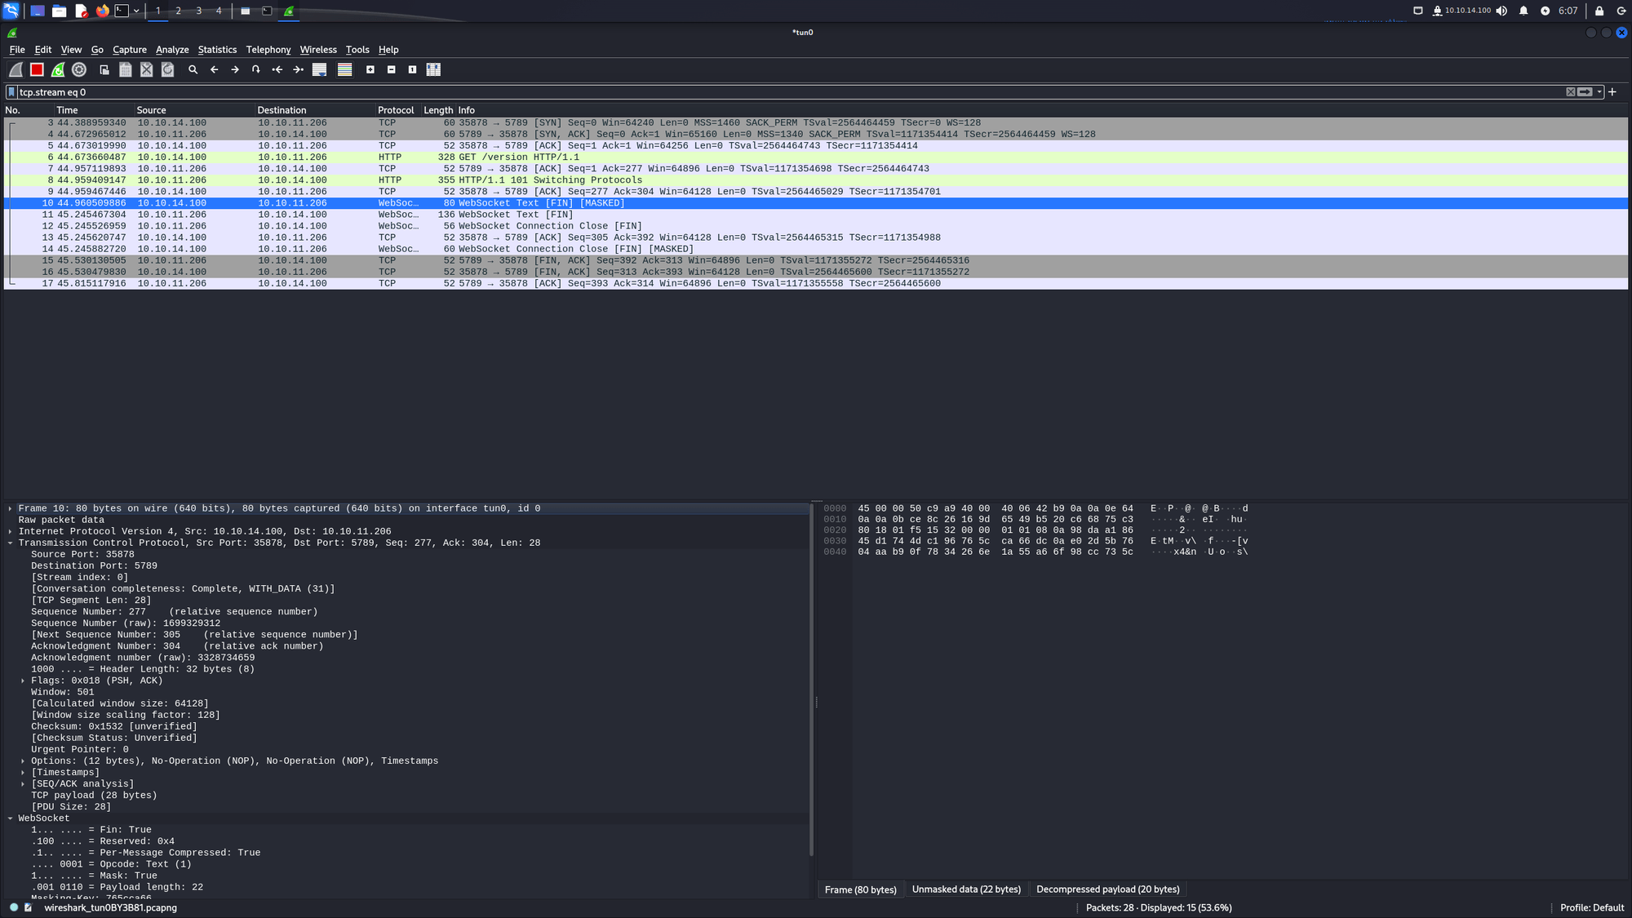This screenshot has width=1632, height=918.
Task: Expand the [Timestamps] row
Action: tap(23, 772)
